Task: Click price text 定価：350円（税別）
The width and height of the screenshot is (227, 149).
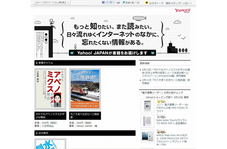Action: (x=46, y=123)
